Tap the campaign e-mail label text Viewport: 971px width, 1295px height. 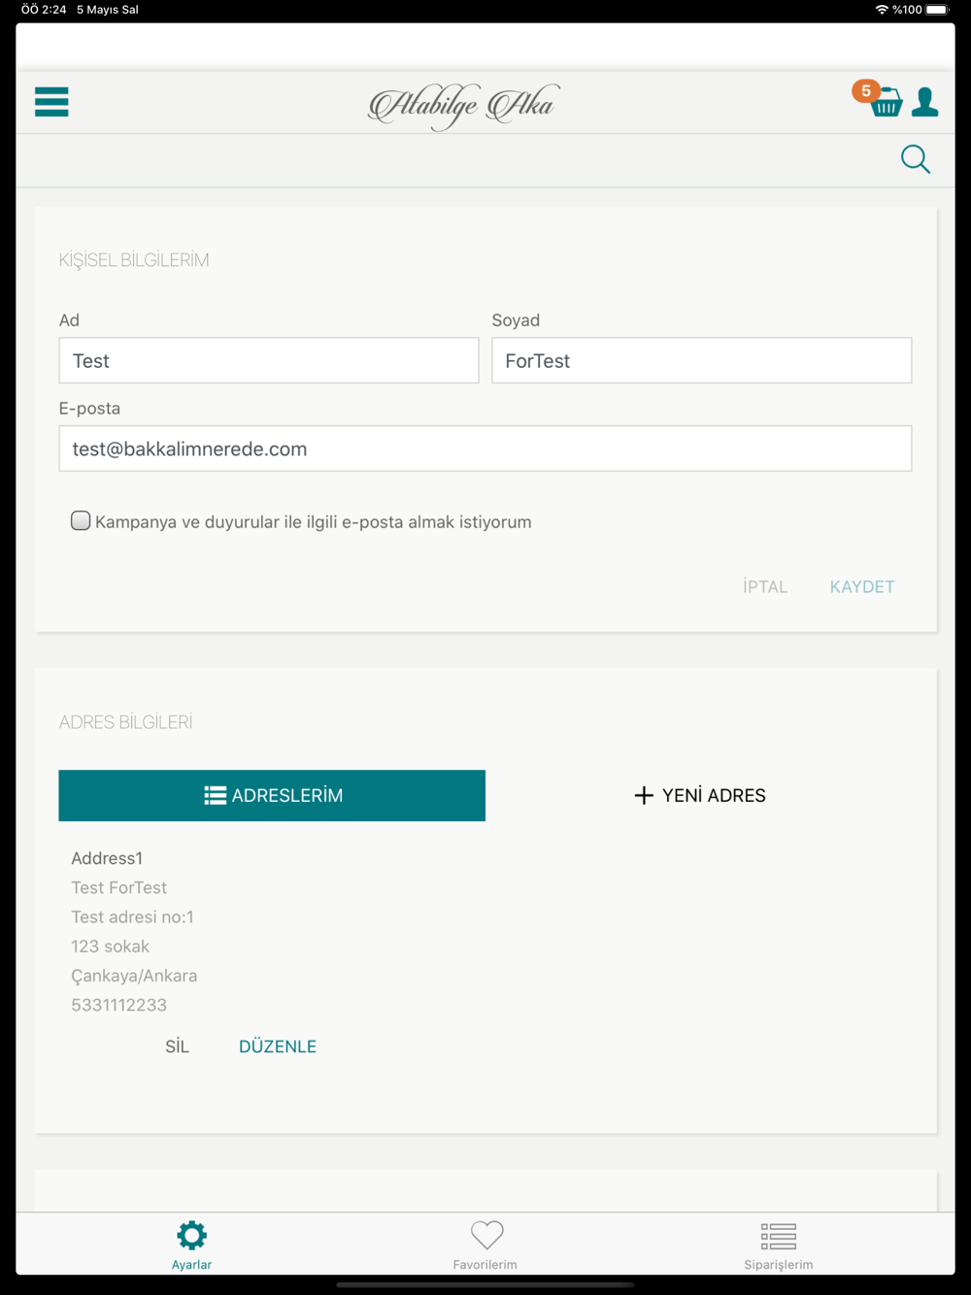pos(314,522)
